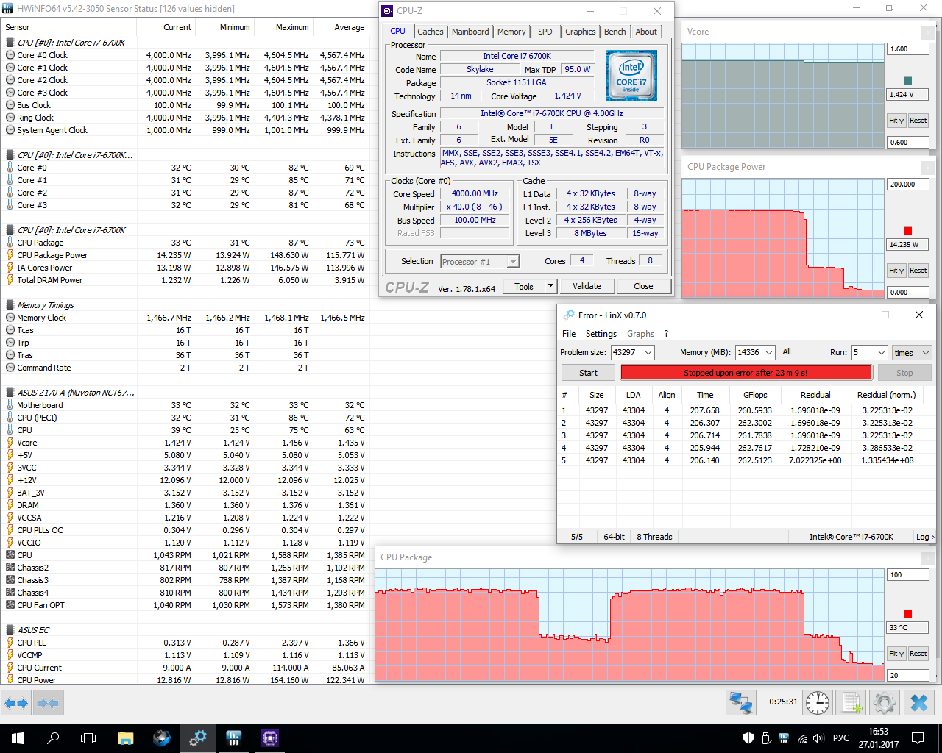Switch to CPU-Z purple chip taskbar icon
The width and height of the screenshot is (942, 753).
(x=269, y=738)
